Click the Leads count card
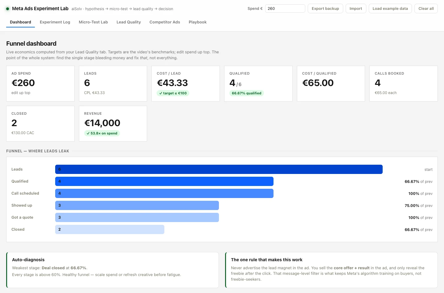The width and height of the screenshot is (444, 293). pyautogui.click(x=113, y=84)
